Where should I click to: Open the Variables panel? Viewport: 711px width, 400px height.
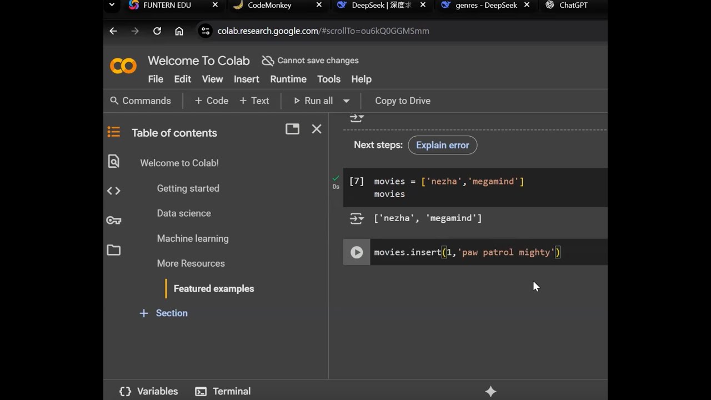tap(149, 391)
